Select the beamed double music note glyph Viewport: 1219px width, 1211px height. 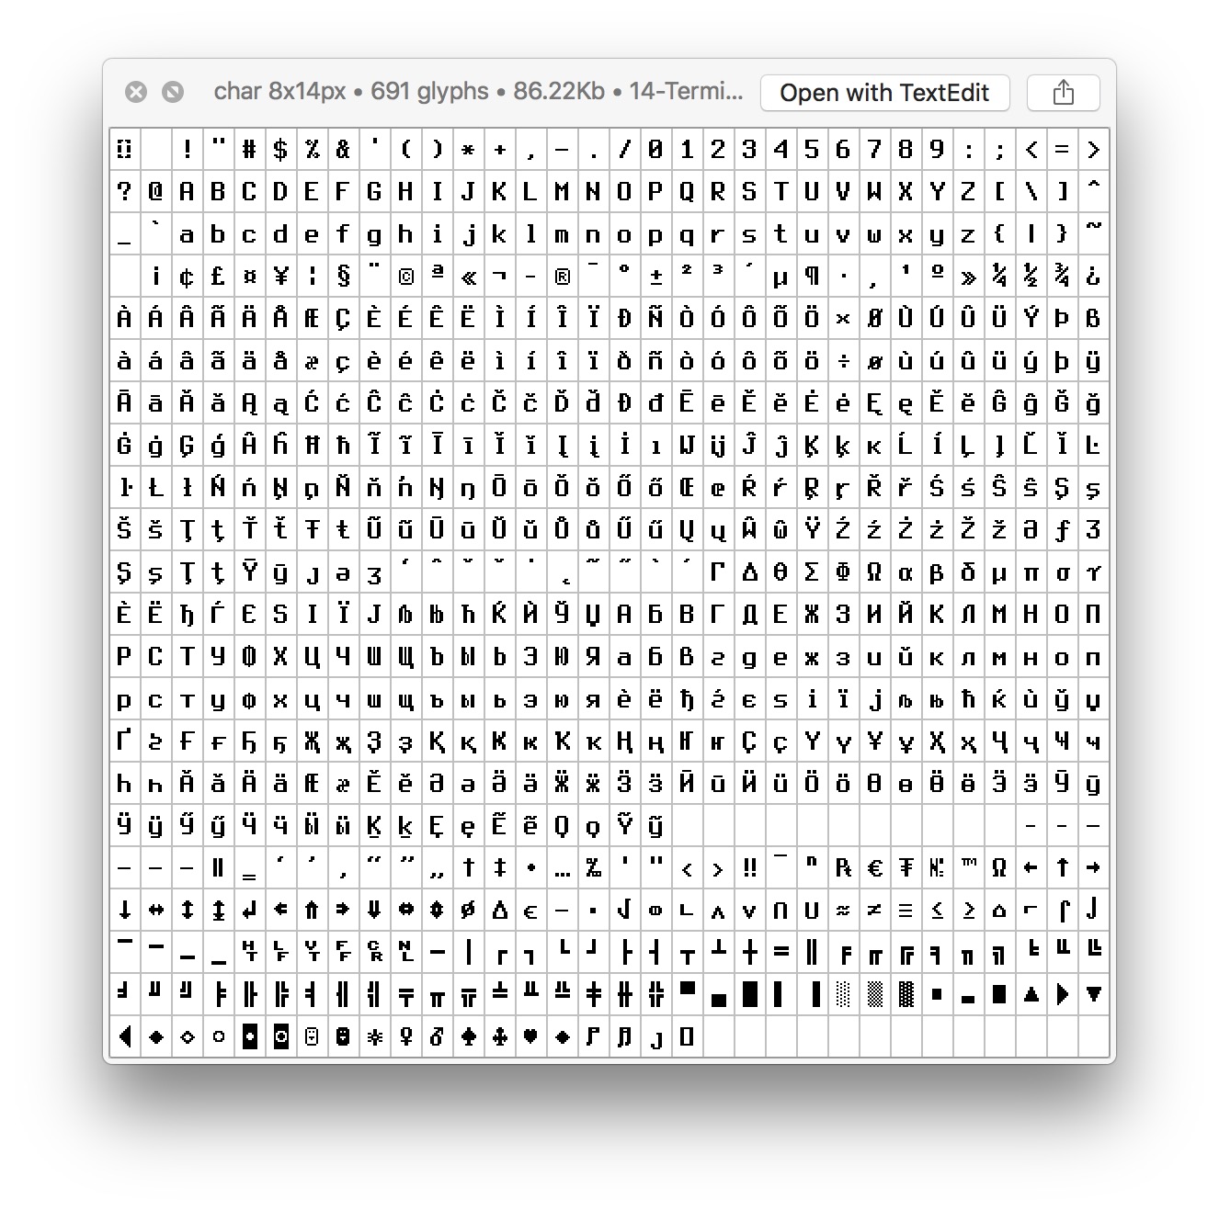point(624,1036)
